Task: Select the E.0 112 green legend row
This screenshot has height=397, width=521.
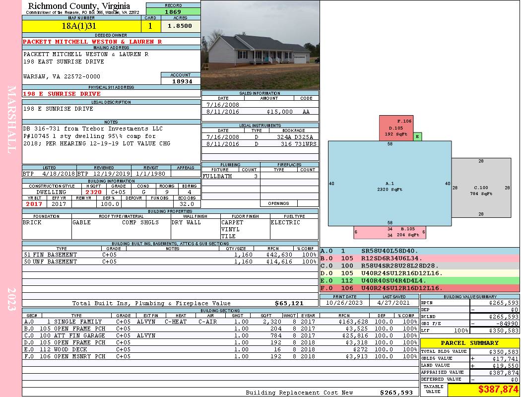Action: coord(420,281)
